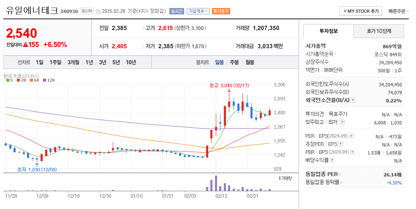The width and height of the screenshot is (416, 209).
Task: Click the 동일업종 등락률 link
Action: coord(322,182)
